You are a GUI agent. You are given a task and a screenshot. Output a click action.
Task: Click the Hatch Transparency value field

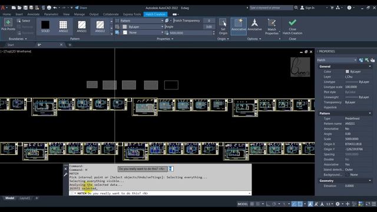(209, 21)
